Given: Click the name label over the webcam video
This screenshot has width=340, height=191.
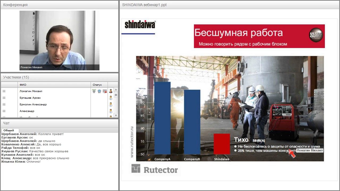Looking at the screenshot, I should point(31,67).
